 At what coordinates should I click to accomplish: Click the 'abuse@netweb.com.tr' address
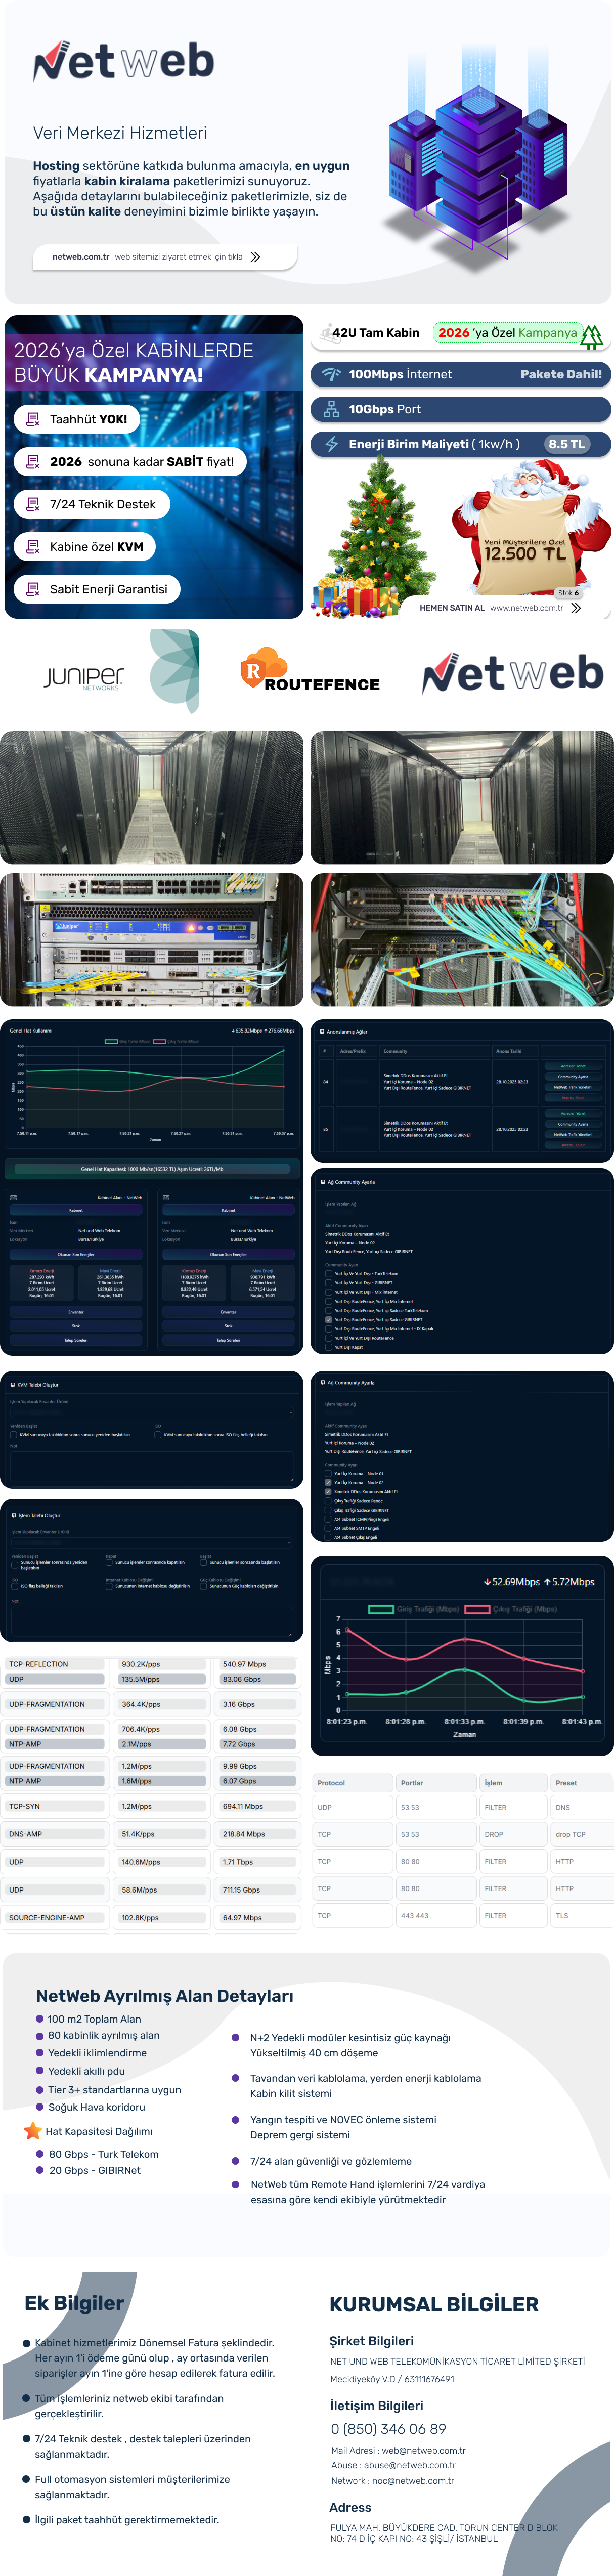point(409,2465)
